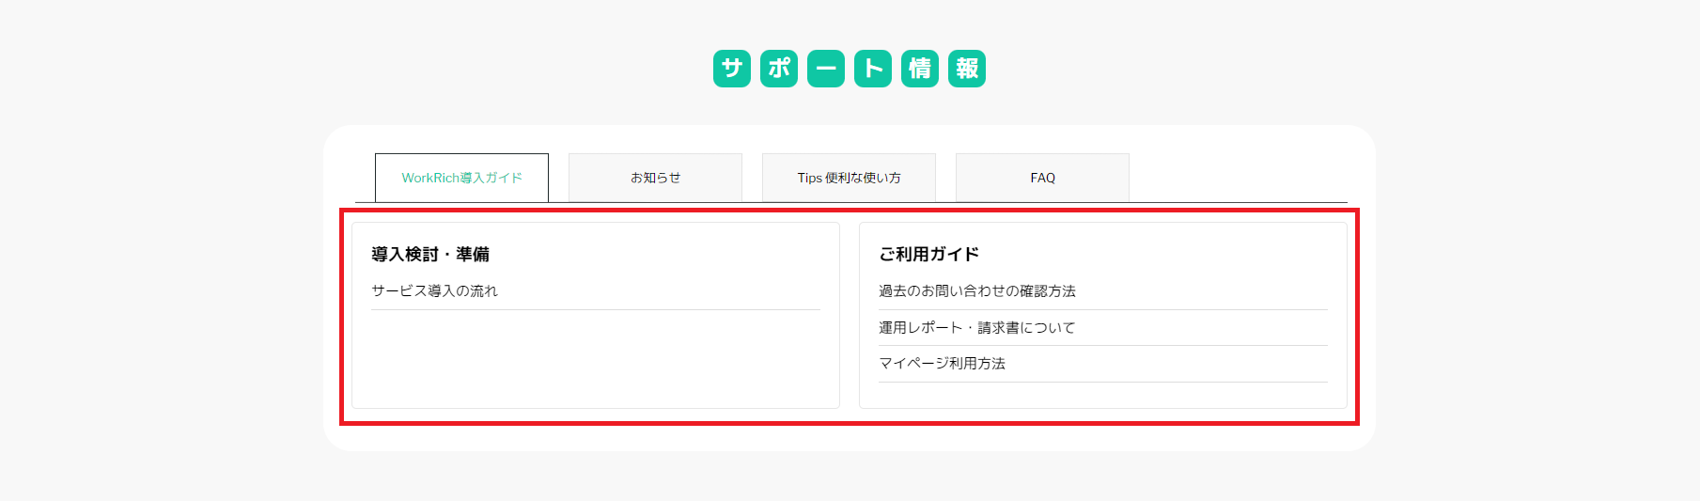Click the green ポ title tile
This screenshot has height=501, width=1700.
[x=779, y=69]
